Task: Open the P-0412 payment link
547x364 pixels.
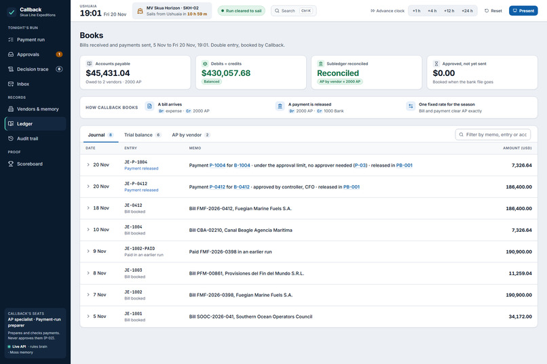Action: pos(217,187)
